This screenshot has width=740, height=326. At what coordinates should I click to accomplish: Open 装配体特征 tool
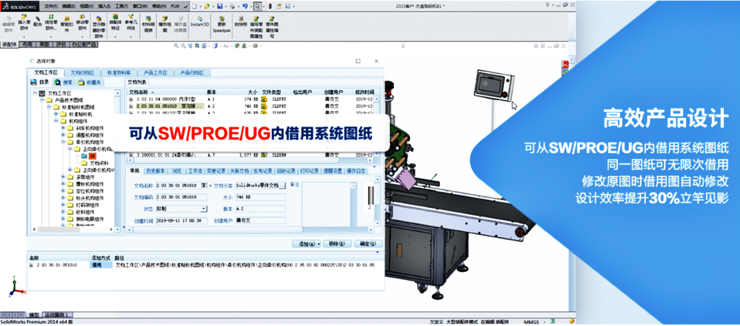[115, 23]
